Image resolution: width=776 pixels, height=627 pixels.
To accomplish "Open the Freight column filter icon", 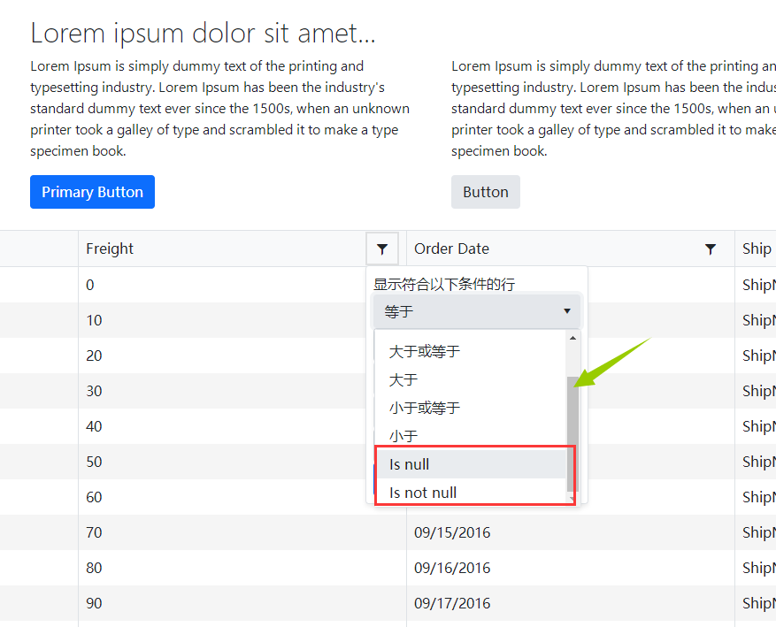I will (x=381, y=249).
